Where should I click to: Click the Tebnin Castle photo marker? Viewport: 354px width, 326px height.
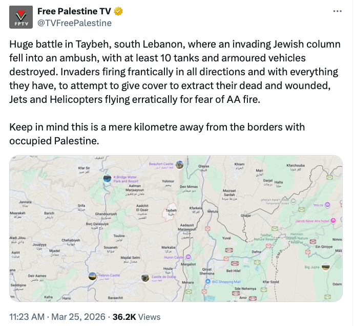click(92, 276)
